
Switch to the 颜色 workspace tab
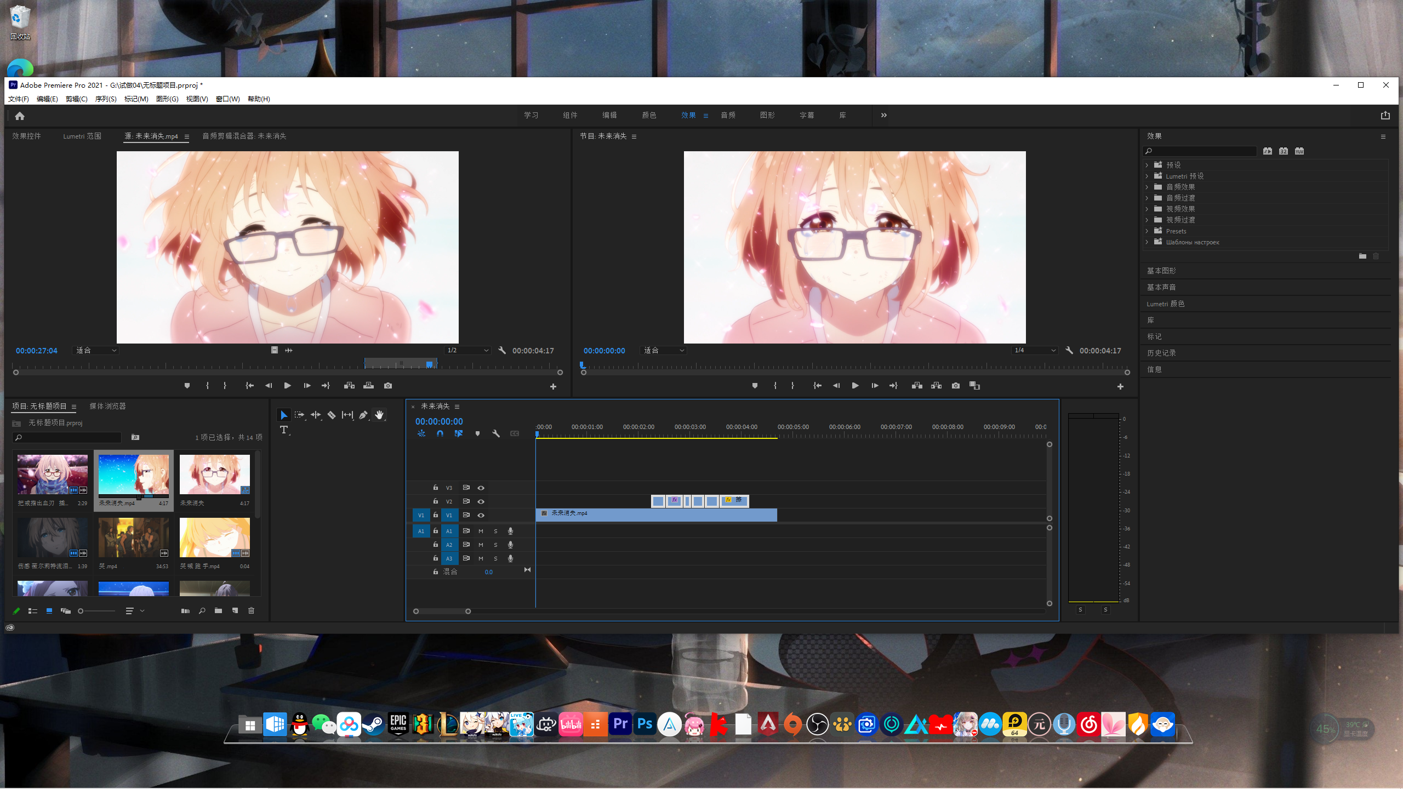pos(649,115)
